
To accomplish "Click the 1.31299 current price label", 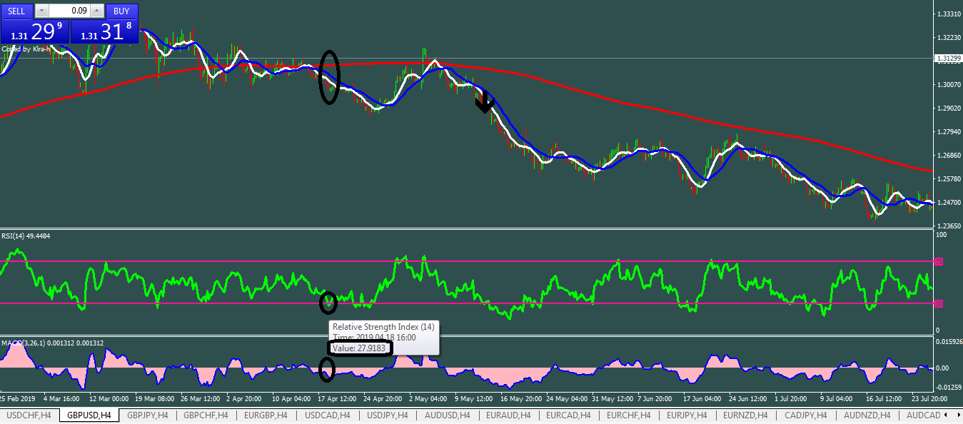I will (x=947, y=59).
